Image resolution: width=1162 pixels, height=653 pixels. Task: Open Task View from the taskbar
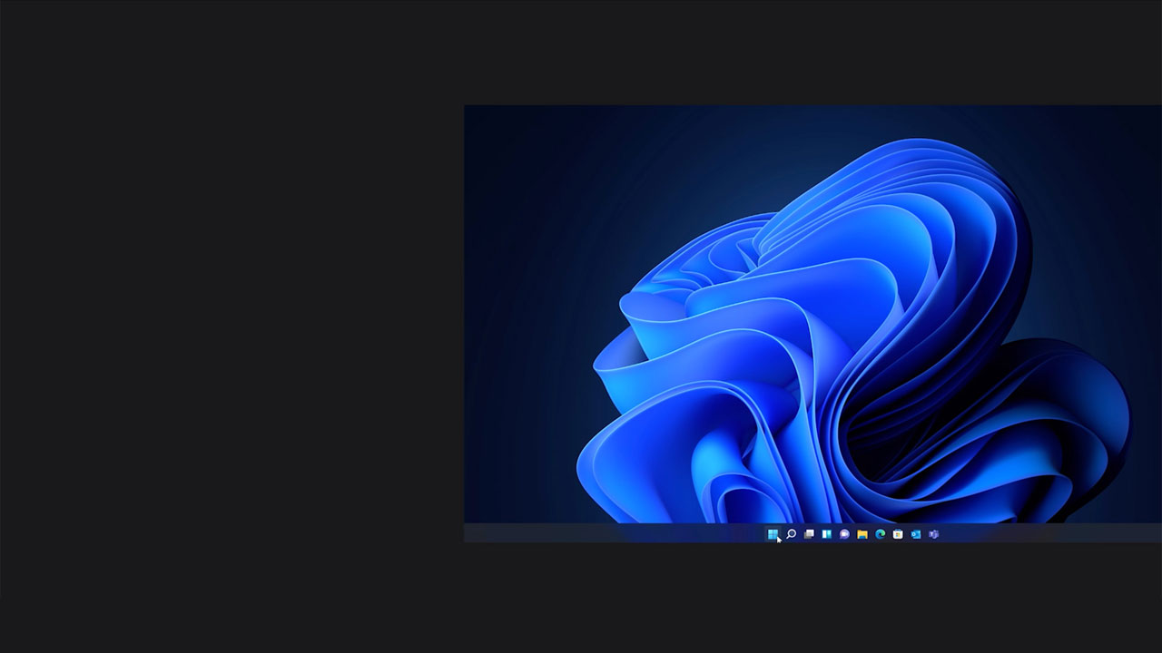coord(809,534)
